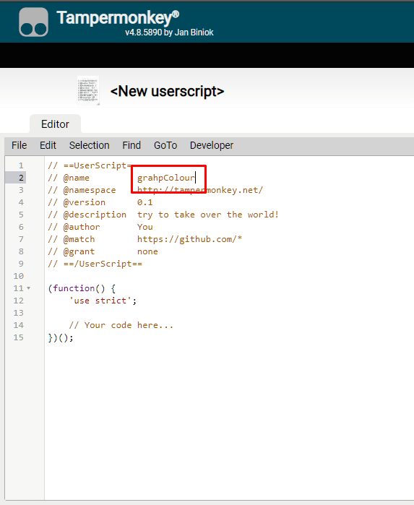
Task: Open the File menu
Action: [19, 145]
